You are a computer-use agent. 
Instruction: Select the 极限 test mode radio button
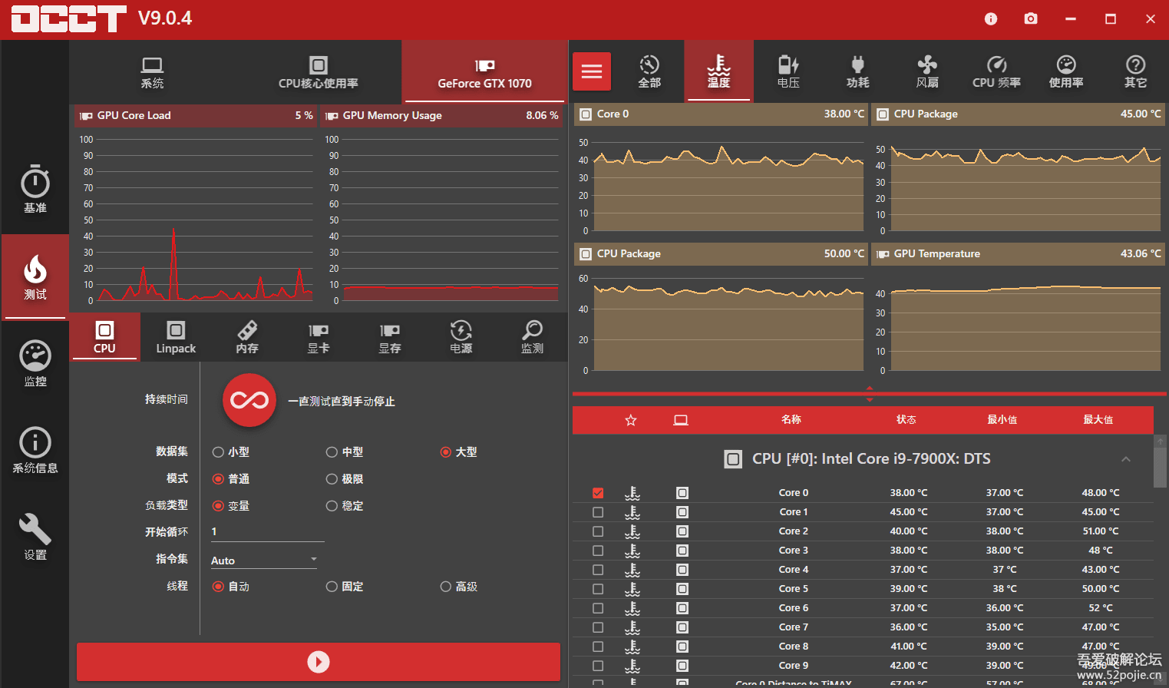click(330, 478)
